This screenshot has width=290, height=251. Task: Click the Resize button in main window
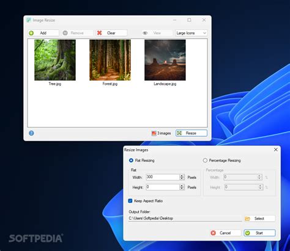(x=191, y=133)
